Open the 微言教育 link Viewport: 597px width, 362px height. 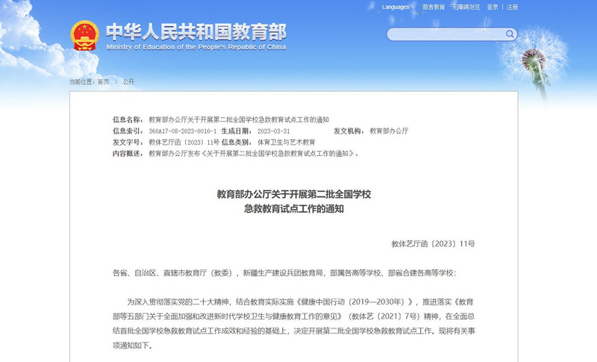pos(434,7)
